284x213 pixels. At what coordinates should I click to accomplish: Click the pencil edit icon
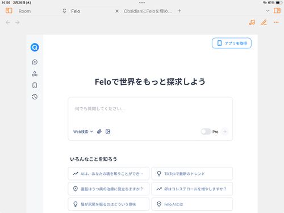tap(264, 22)
